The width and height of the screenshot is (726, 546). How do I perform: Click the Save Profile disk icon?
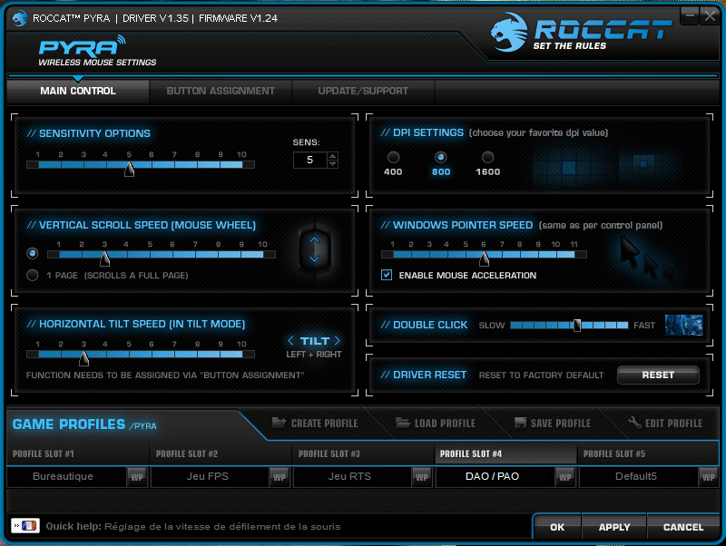tap(520, 423)
